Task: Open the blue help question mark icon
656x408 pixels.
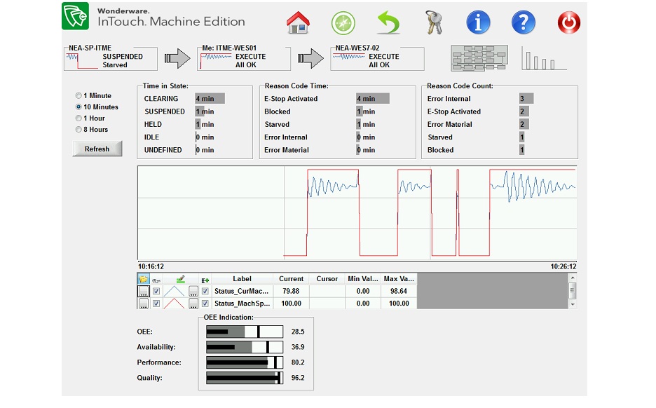Action: point(523,22)
